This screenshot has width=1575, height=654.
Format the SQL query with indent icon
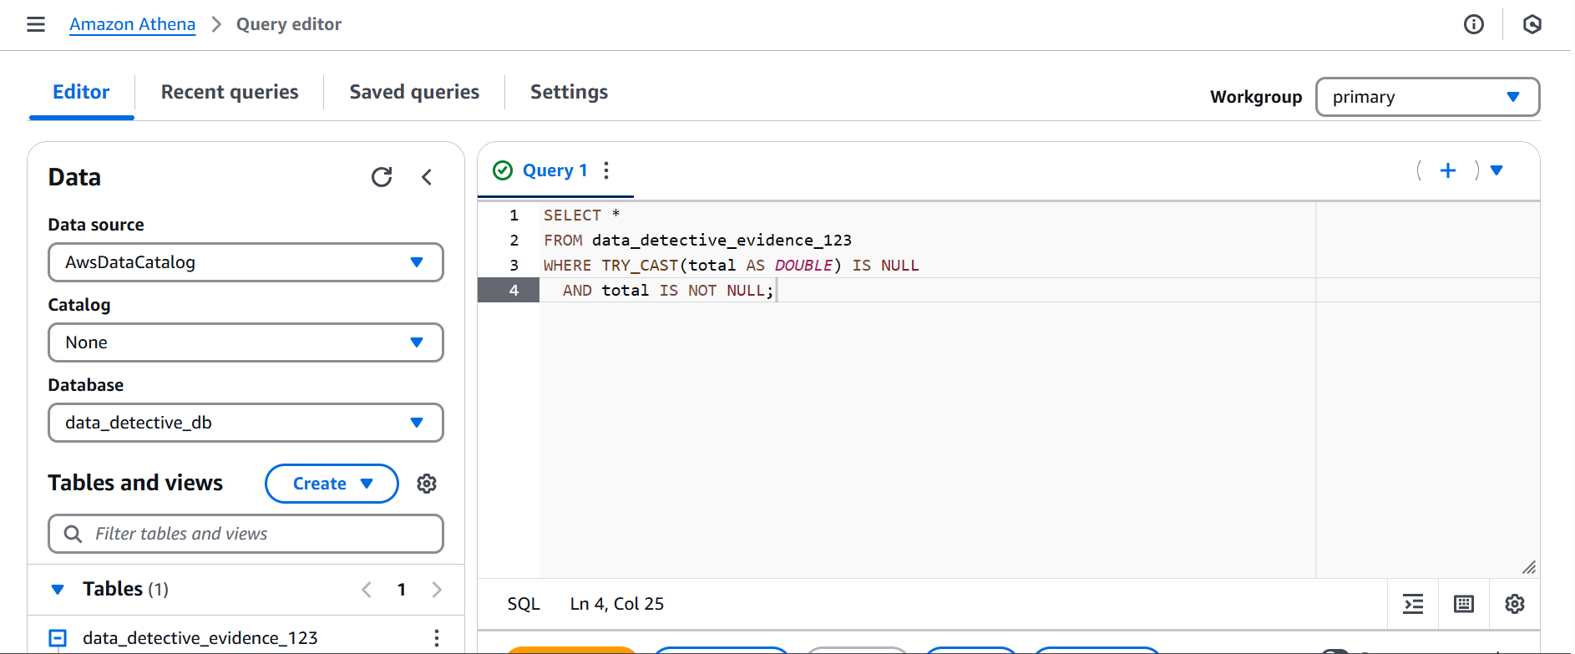tap(1413, 604)
